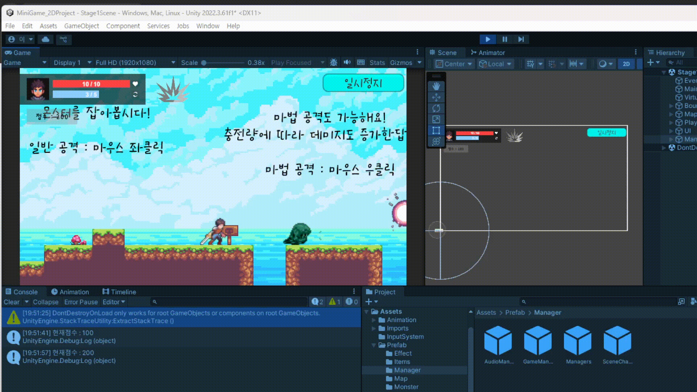Click the Step frame button
The height and width of the screenshot is (392, 697).
pyautogui.click(x=521, y=39)
